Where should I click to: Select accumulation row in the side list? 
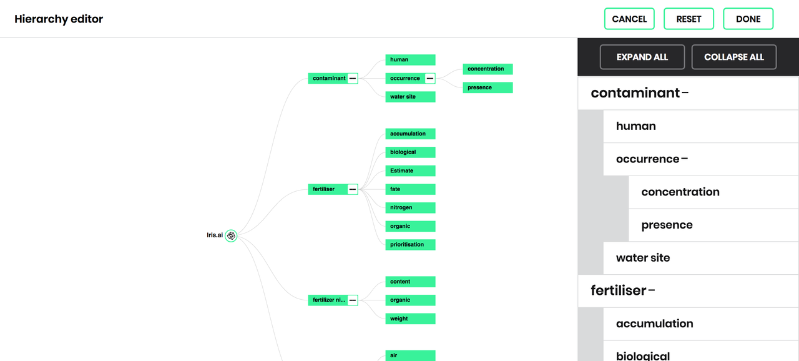(701, 324)
